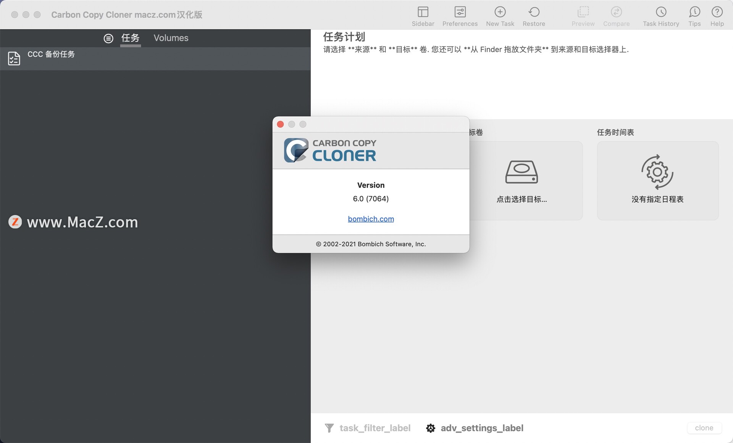Click the list filter icon beside 任务 tab
Viewport: 733px width, 443px height.
108,38
